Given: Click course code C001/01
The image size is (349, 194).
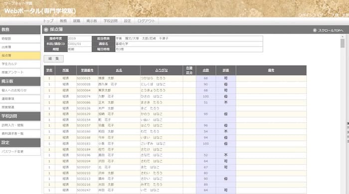Looking at the screenshot, I should 75,44.
